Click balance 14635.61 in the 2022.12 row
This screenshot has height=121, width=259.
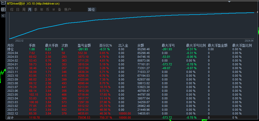(143, 113)
